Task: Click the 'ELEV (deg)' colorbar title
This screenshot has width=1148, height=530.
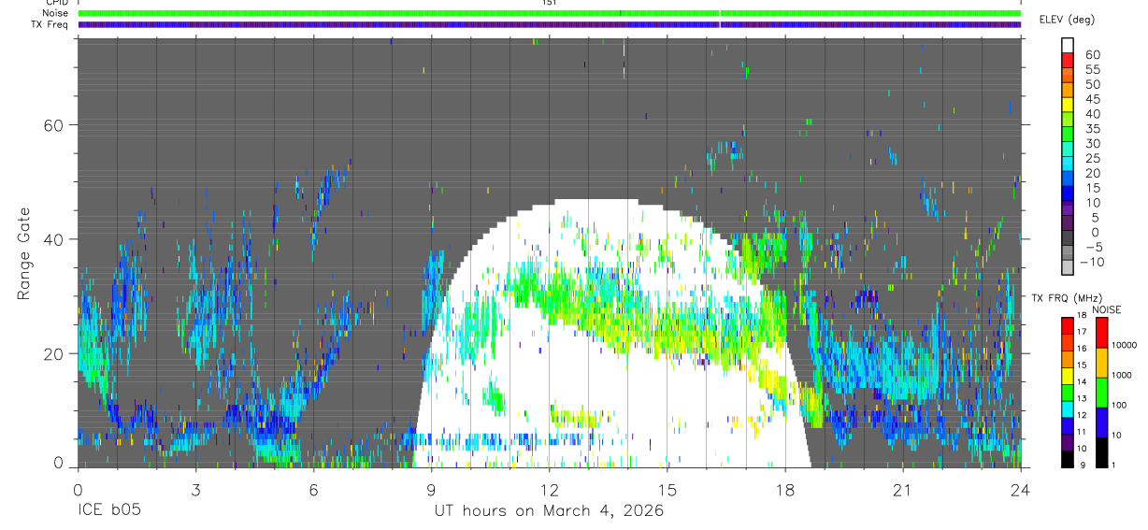Action: click(x=1067, y=19)
